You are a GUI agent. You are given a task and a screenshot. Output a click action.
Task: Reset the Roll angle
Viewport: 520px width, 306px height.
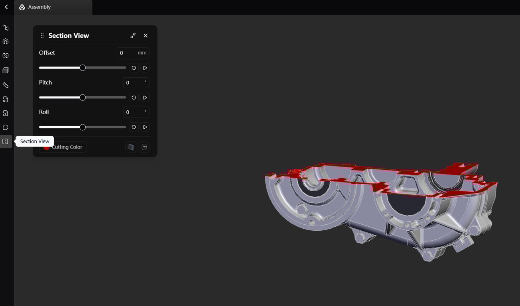pyautogui.click(x=134, y=127)
